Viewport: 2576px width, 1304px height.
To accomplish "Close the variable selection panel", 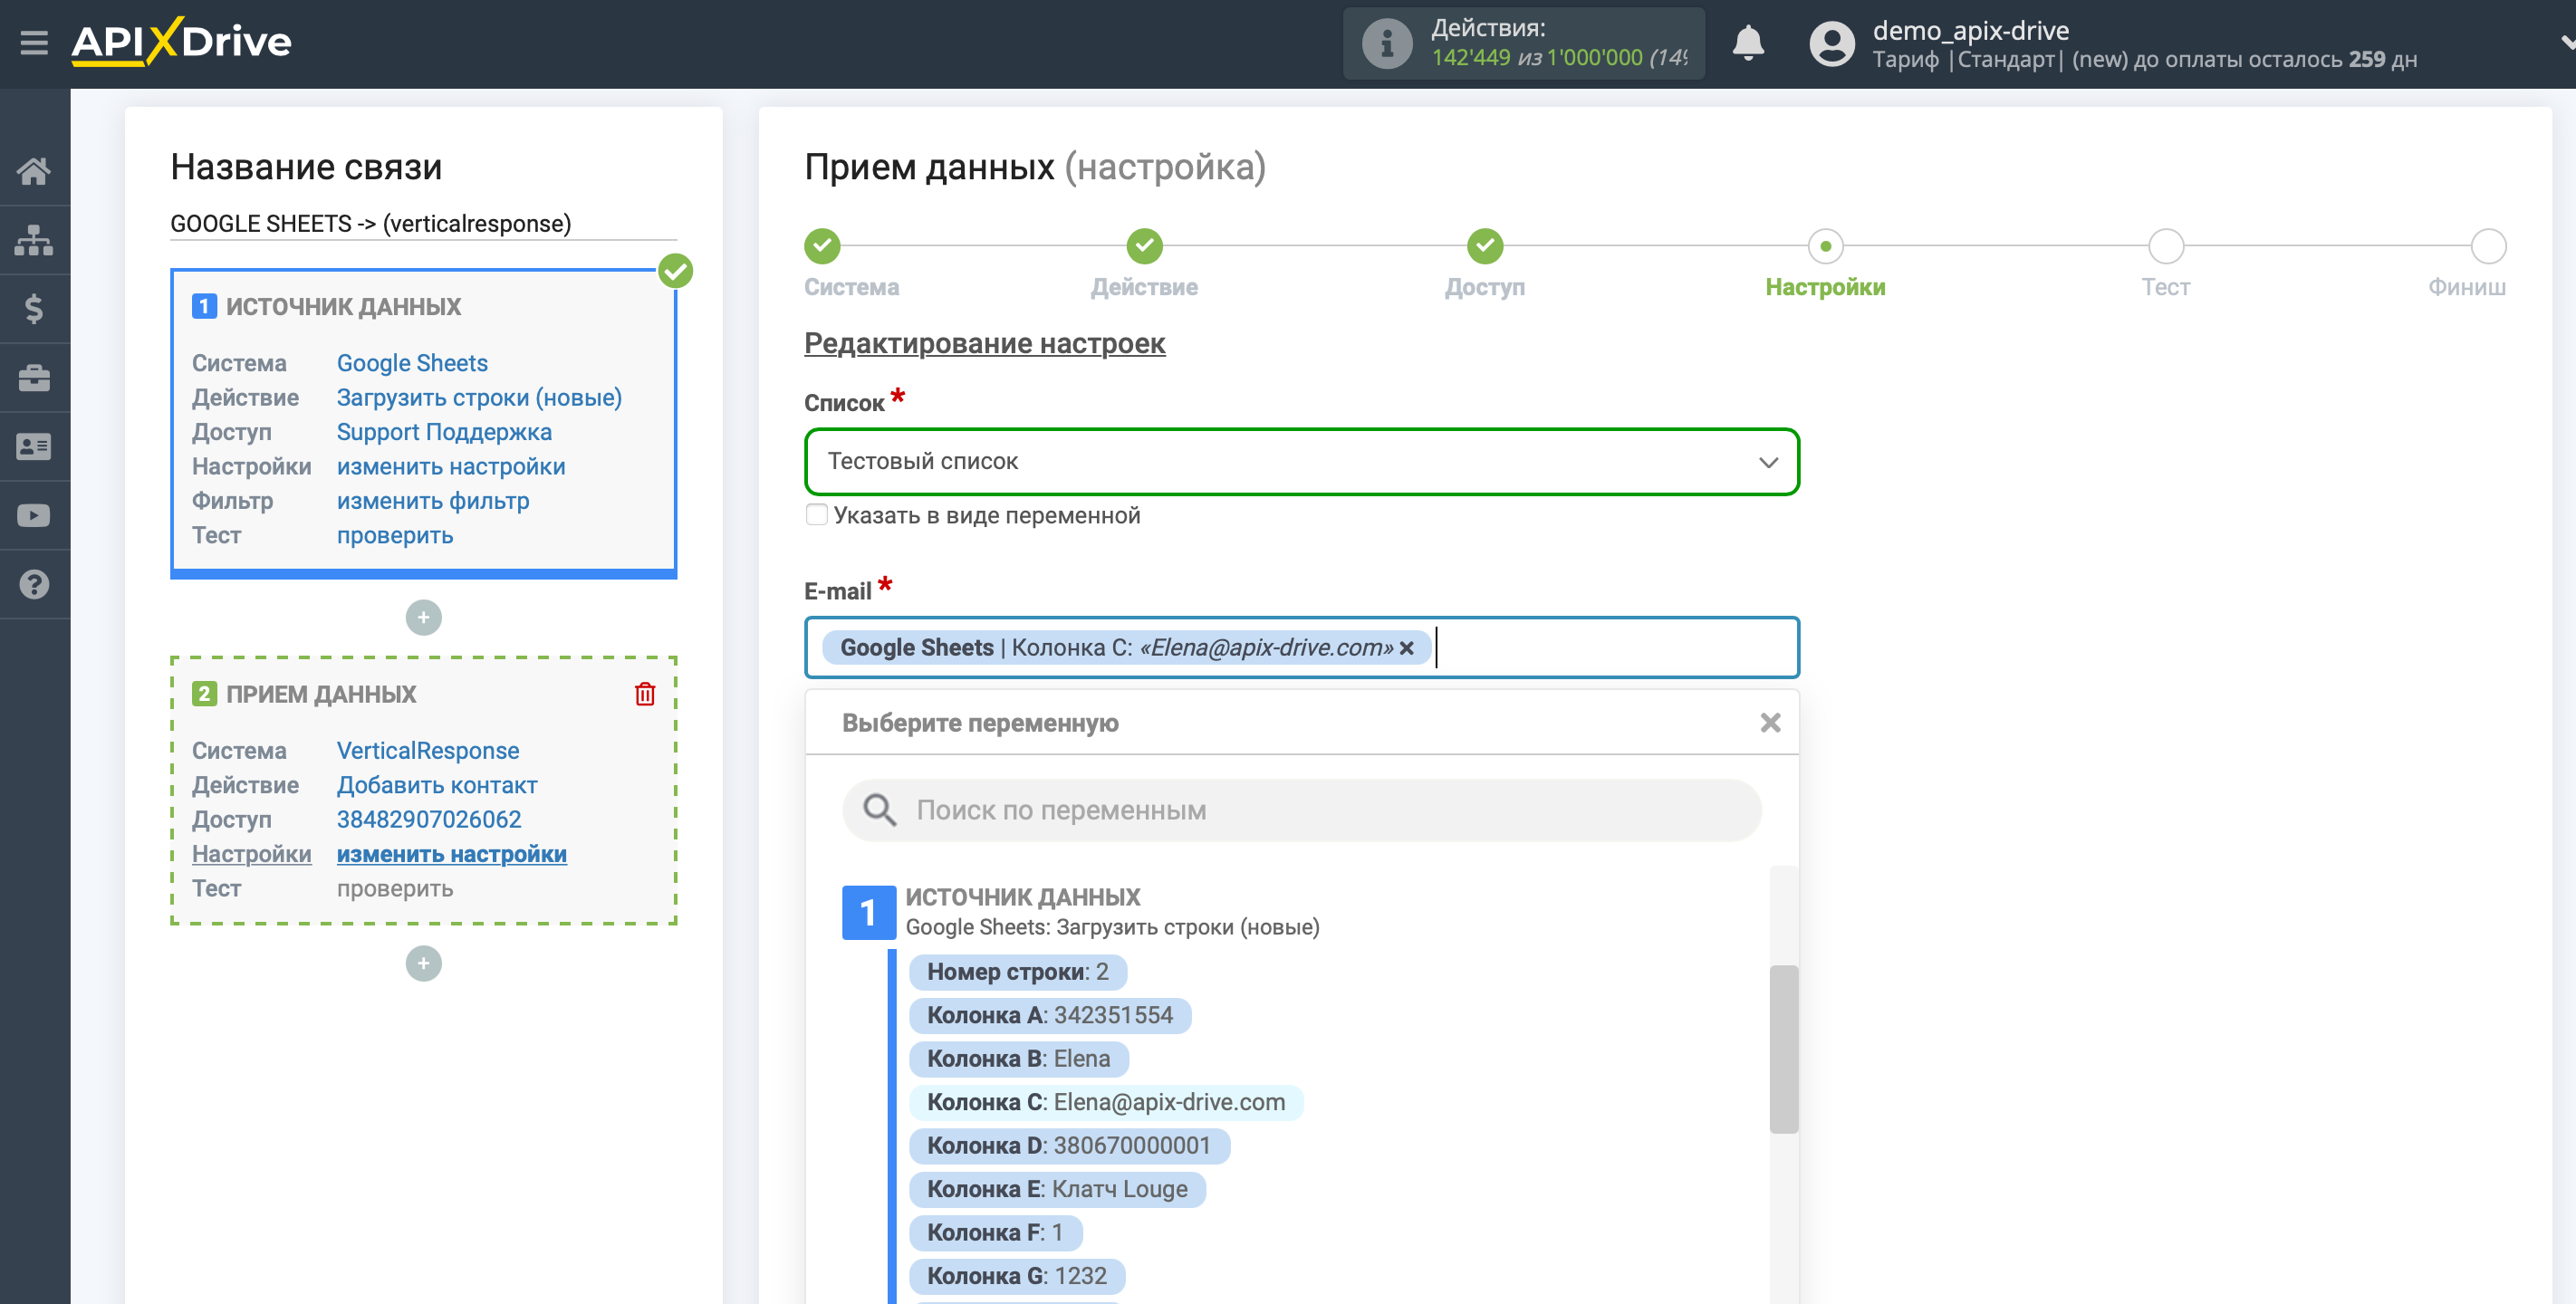I will click(x=1770, y=723).
